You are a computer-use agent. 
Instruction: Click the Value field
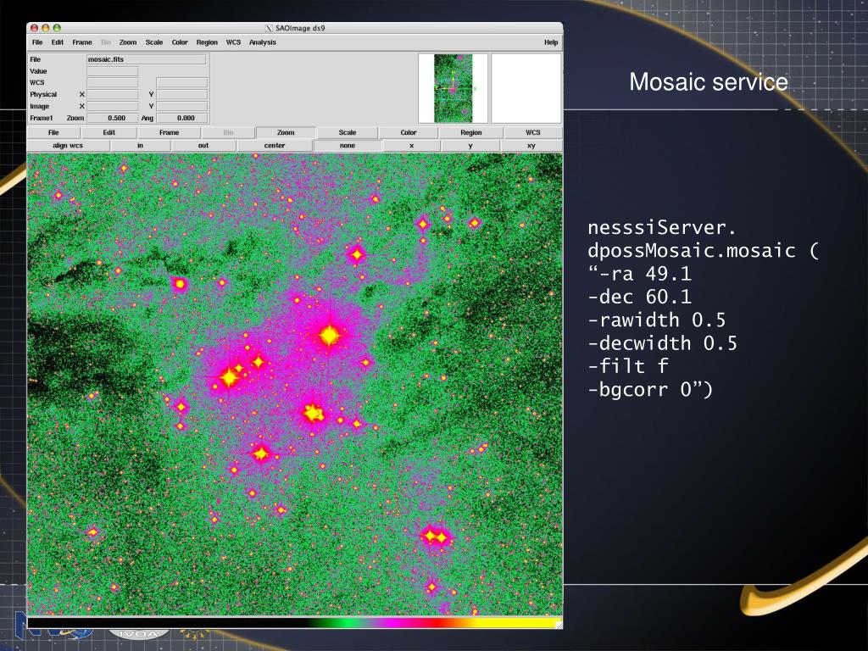click(113, 71)
